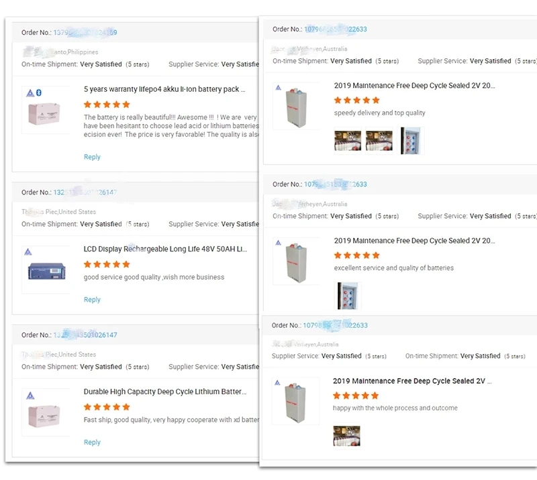Click the blue 48V 50AH rack battery image

(46, 270)
